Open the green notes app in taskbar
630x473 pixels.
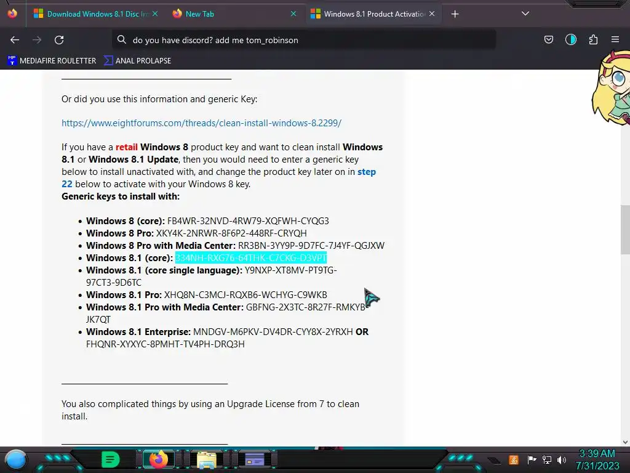[110, 459]
